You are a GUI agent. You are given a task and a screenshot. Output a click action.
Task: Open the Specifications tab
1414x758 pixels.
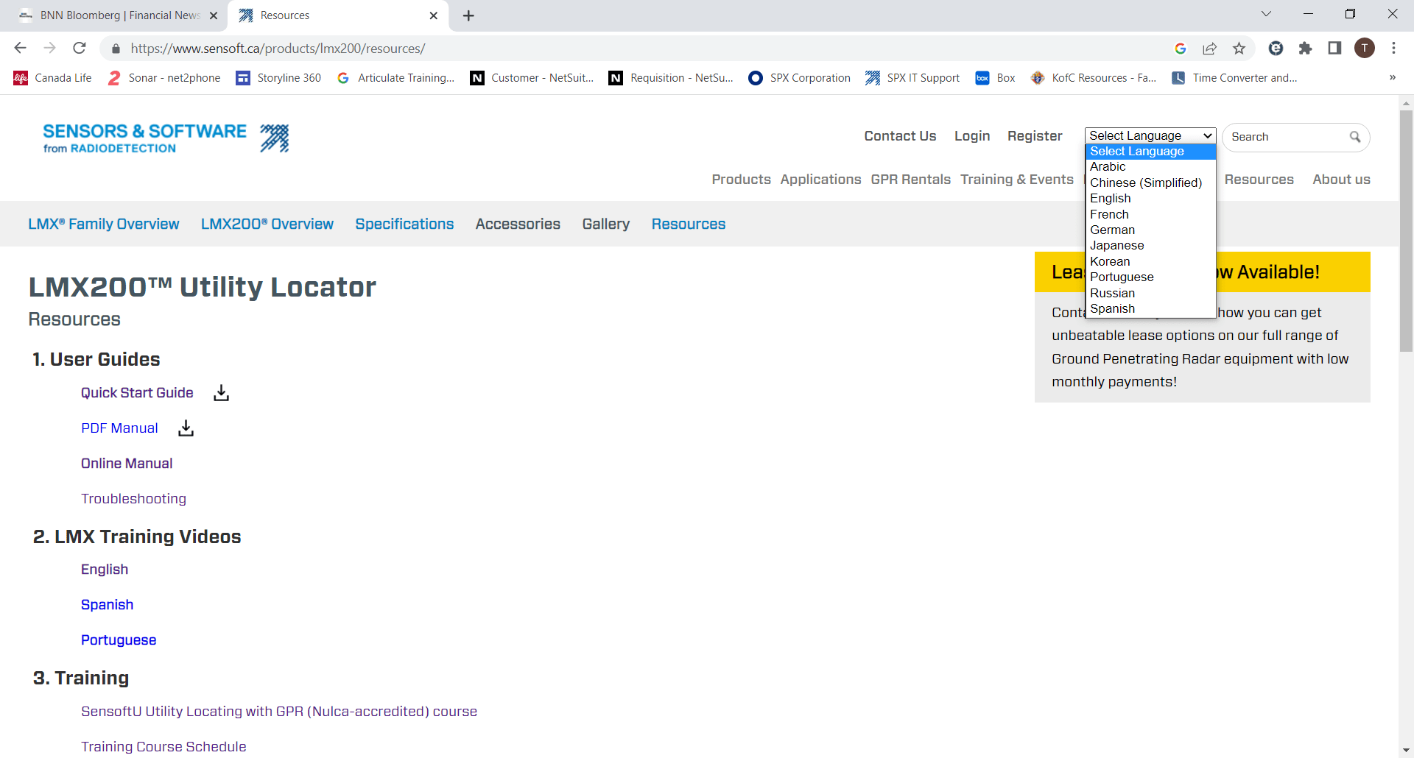coord(404,224)
